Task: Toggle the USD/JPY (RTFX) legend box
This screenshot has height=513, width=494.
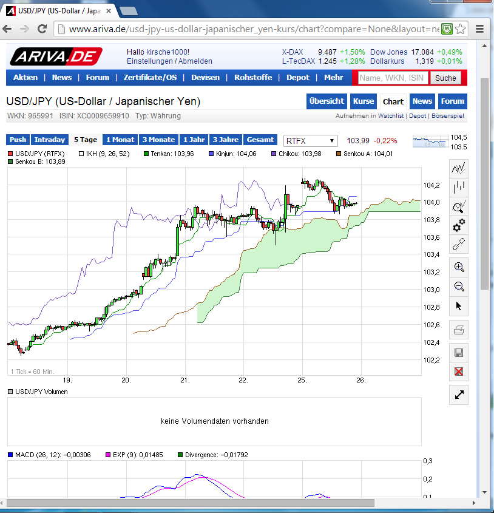Action: (x=10, y=154)
